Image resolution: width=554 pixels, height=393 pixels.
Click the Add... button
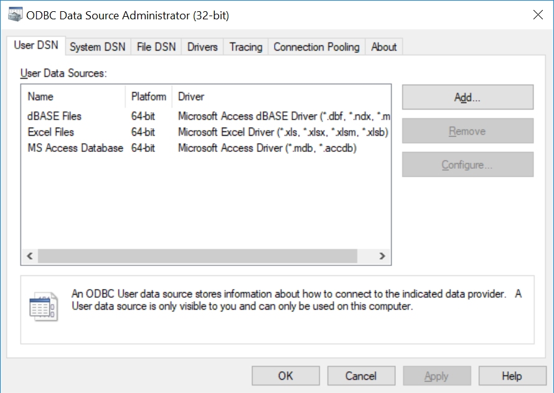pos(467,97)
